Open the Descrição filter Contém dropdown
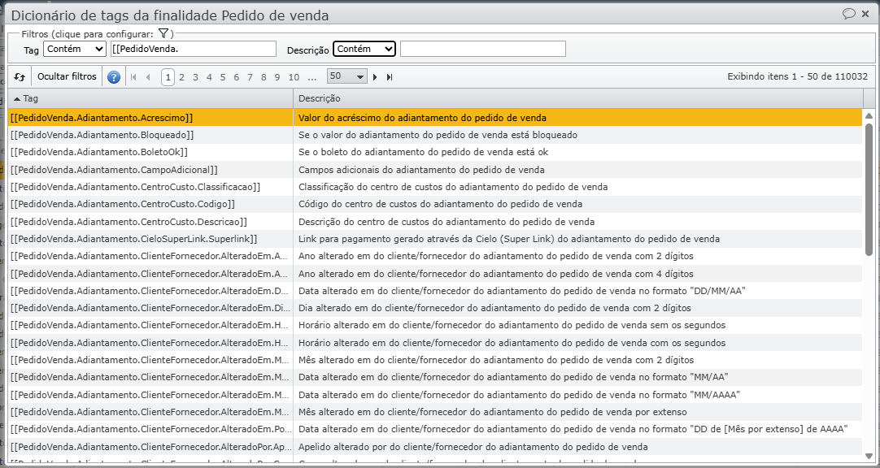880x468 pixels. point(364,49)
